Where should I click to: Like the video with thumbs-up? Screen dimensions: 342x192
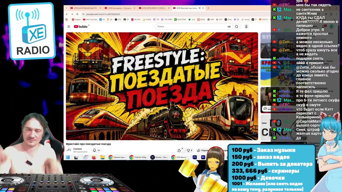coord(179,150)
